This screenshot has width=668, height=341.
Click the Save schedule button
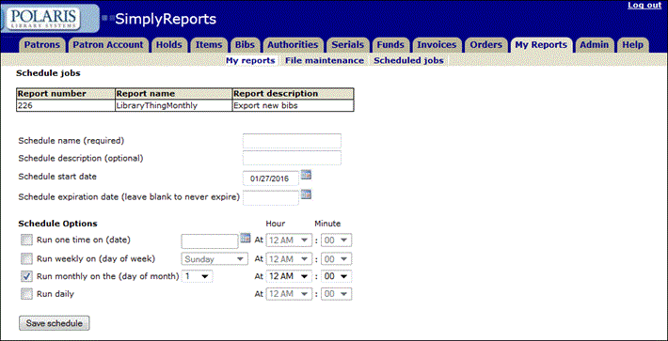[55, 323]
